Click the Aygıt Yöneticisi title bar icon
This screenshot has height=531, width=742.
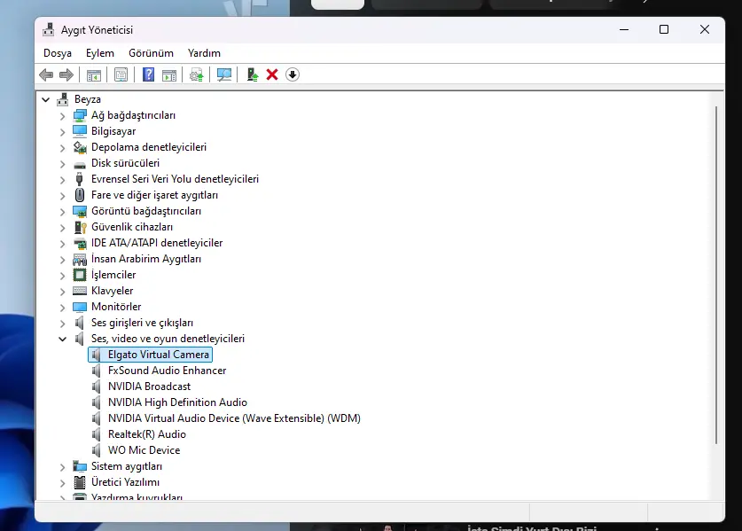48,30
